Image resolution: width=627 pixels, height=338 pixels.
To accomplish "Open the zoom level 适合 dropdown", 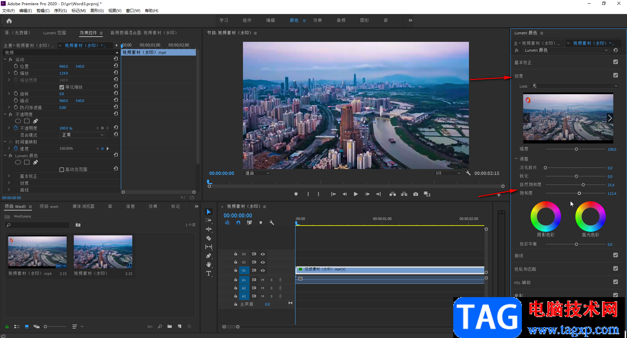I will point(257,173).
